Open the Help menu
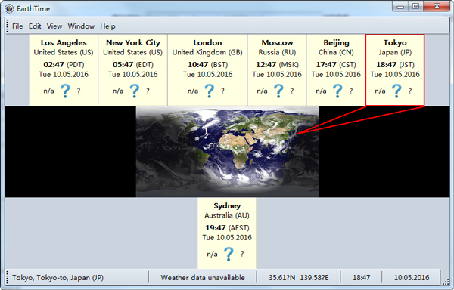 107,26
